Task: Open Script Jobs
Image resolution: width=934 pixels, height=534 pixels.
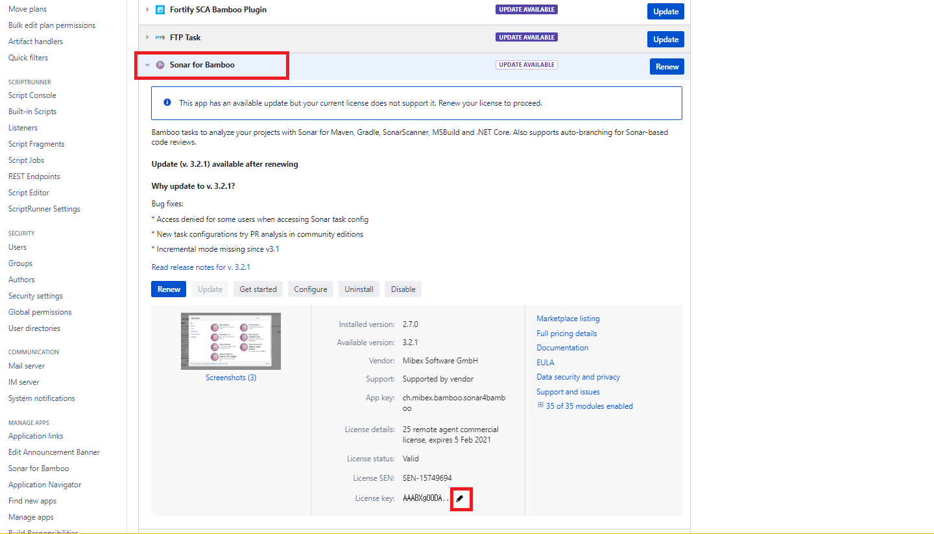Action: pyautogui.click(x=27, y=160)
